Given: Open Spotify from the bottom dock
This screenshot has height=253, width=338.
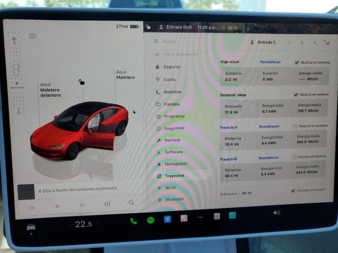Looking at the screenshot, I should click(x=151, y=220).
